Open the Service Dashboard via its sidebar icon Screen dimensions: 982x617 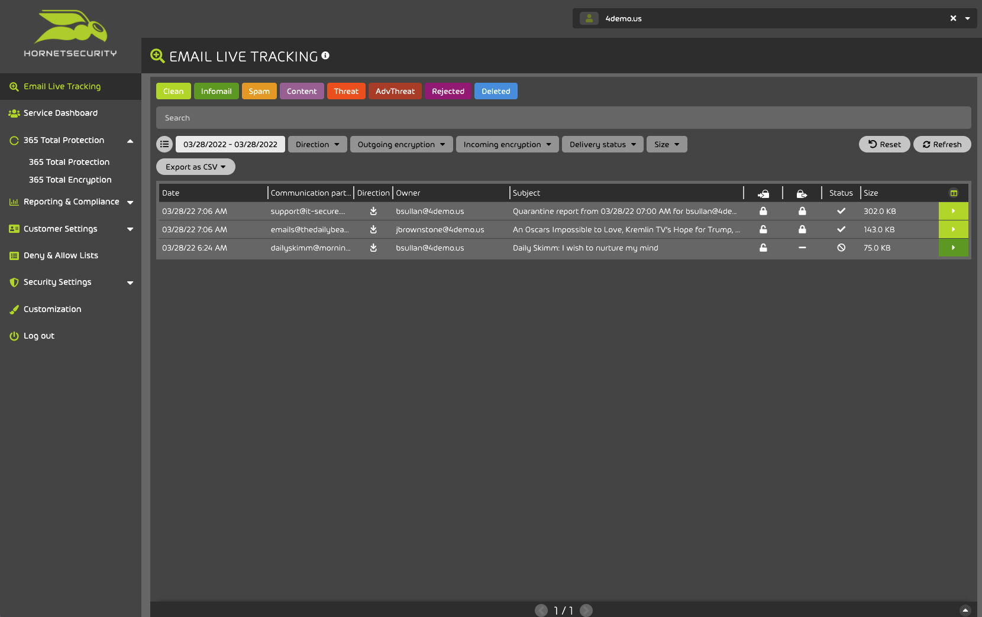(x=14, y=113)
